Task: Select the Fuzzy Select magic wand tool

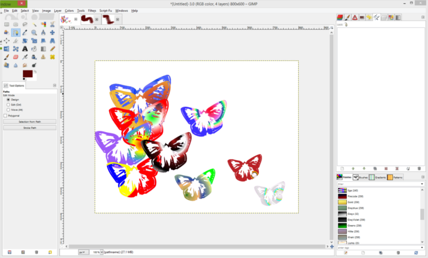Action: click(34, 24)
